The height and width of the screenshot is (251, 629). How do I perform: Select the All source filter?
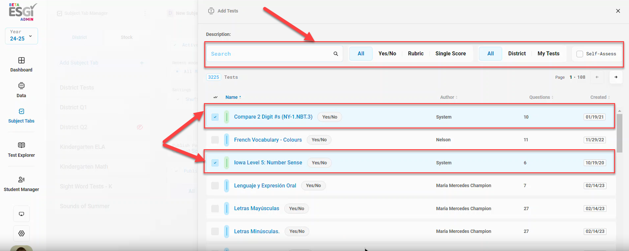pyautogui.click(x=491, y=53)
